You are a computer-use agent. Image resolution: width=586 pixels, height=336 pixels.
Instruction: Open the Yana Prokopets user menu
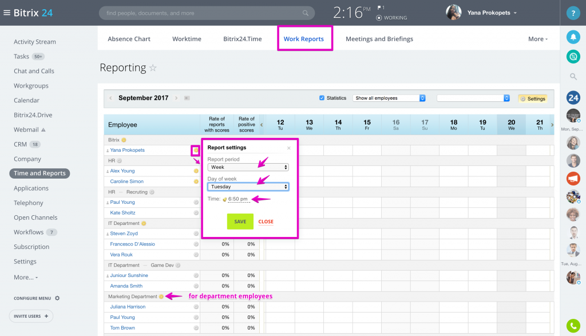492,13
